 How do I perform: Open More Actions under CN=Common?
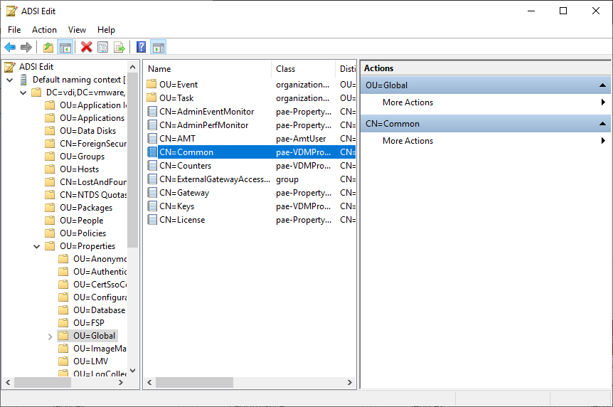[407, 141]
